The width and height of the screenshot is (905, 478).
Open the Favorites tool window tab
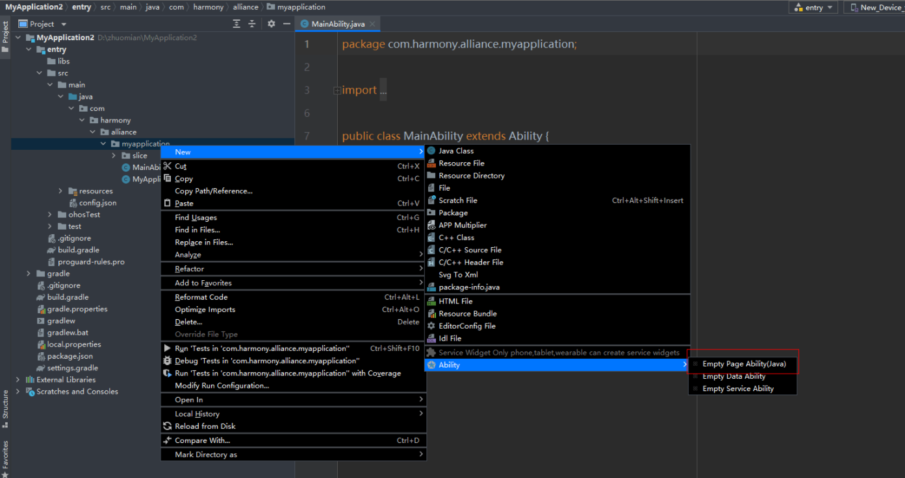5,459
